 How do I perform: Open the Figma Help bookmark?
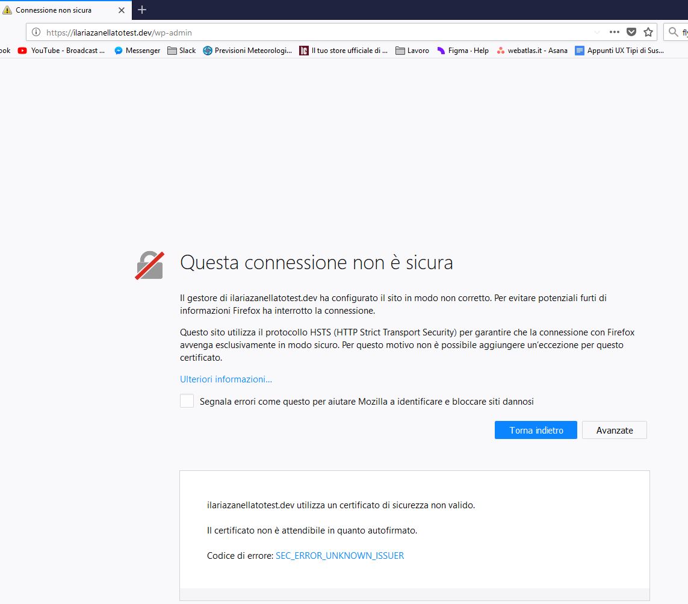coord(462,51)
